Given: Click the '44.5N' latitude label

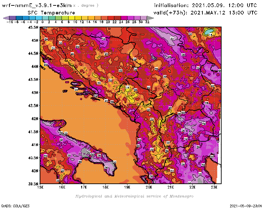Looking at the screenshot, I should [33, 54].
